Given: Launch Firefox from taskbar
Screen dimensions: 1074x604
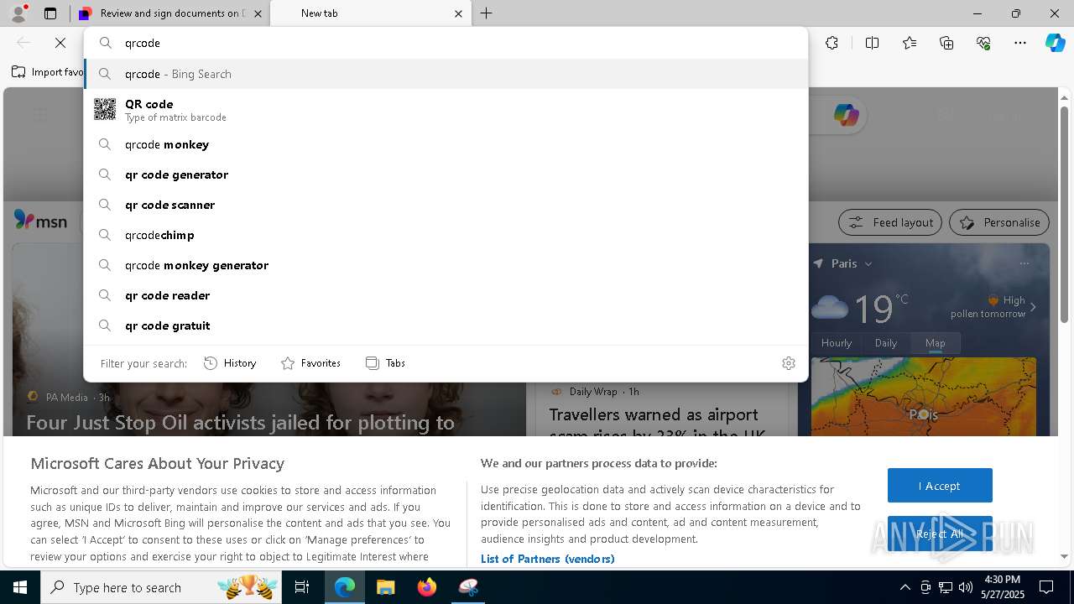Looking at the screenshot, I should 426,587.
